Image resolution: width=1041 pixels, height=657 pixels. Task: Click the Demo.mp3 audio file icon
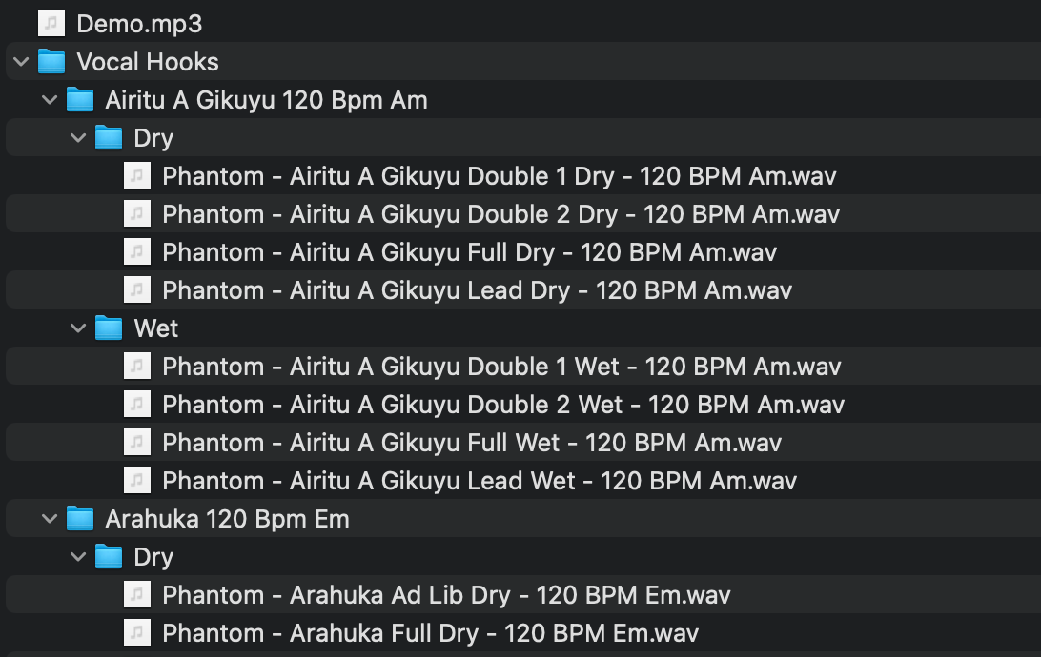[x=51, y=24]
